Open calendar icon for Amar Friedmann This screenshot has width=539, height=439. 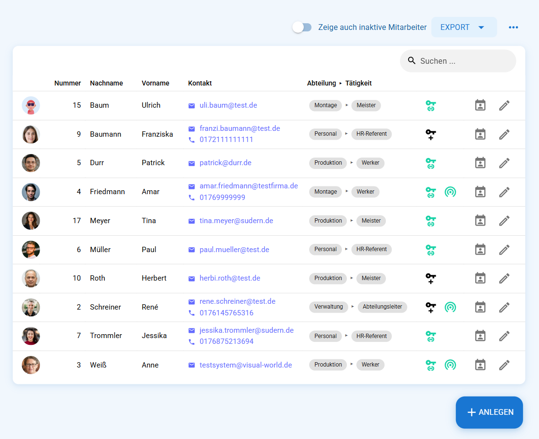480,192
